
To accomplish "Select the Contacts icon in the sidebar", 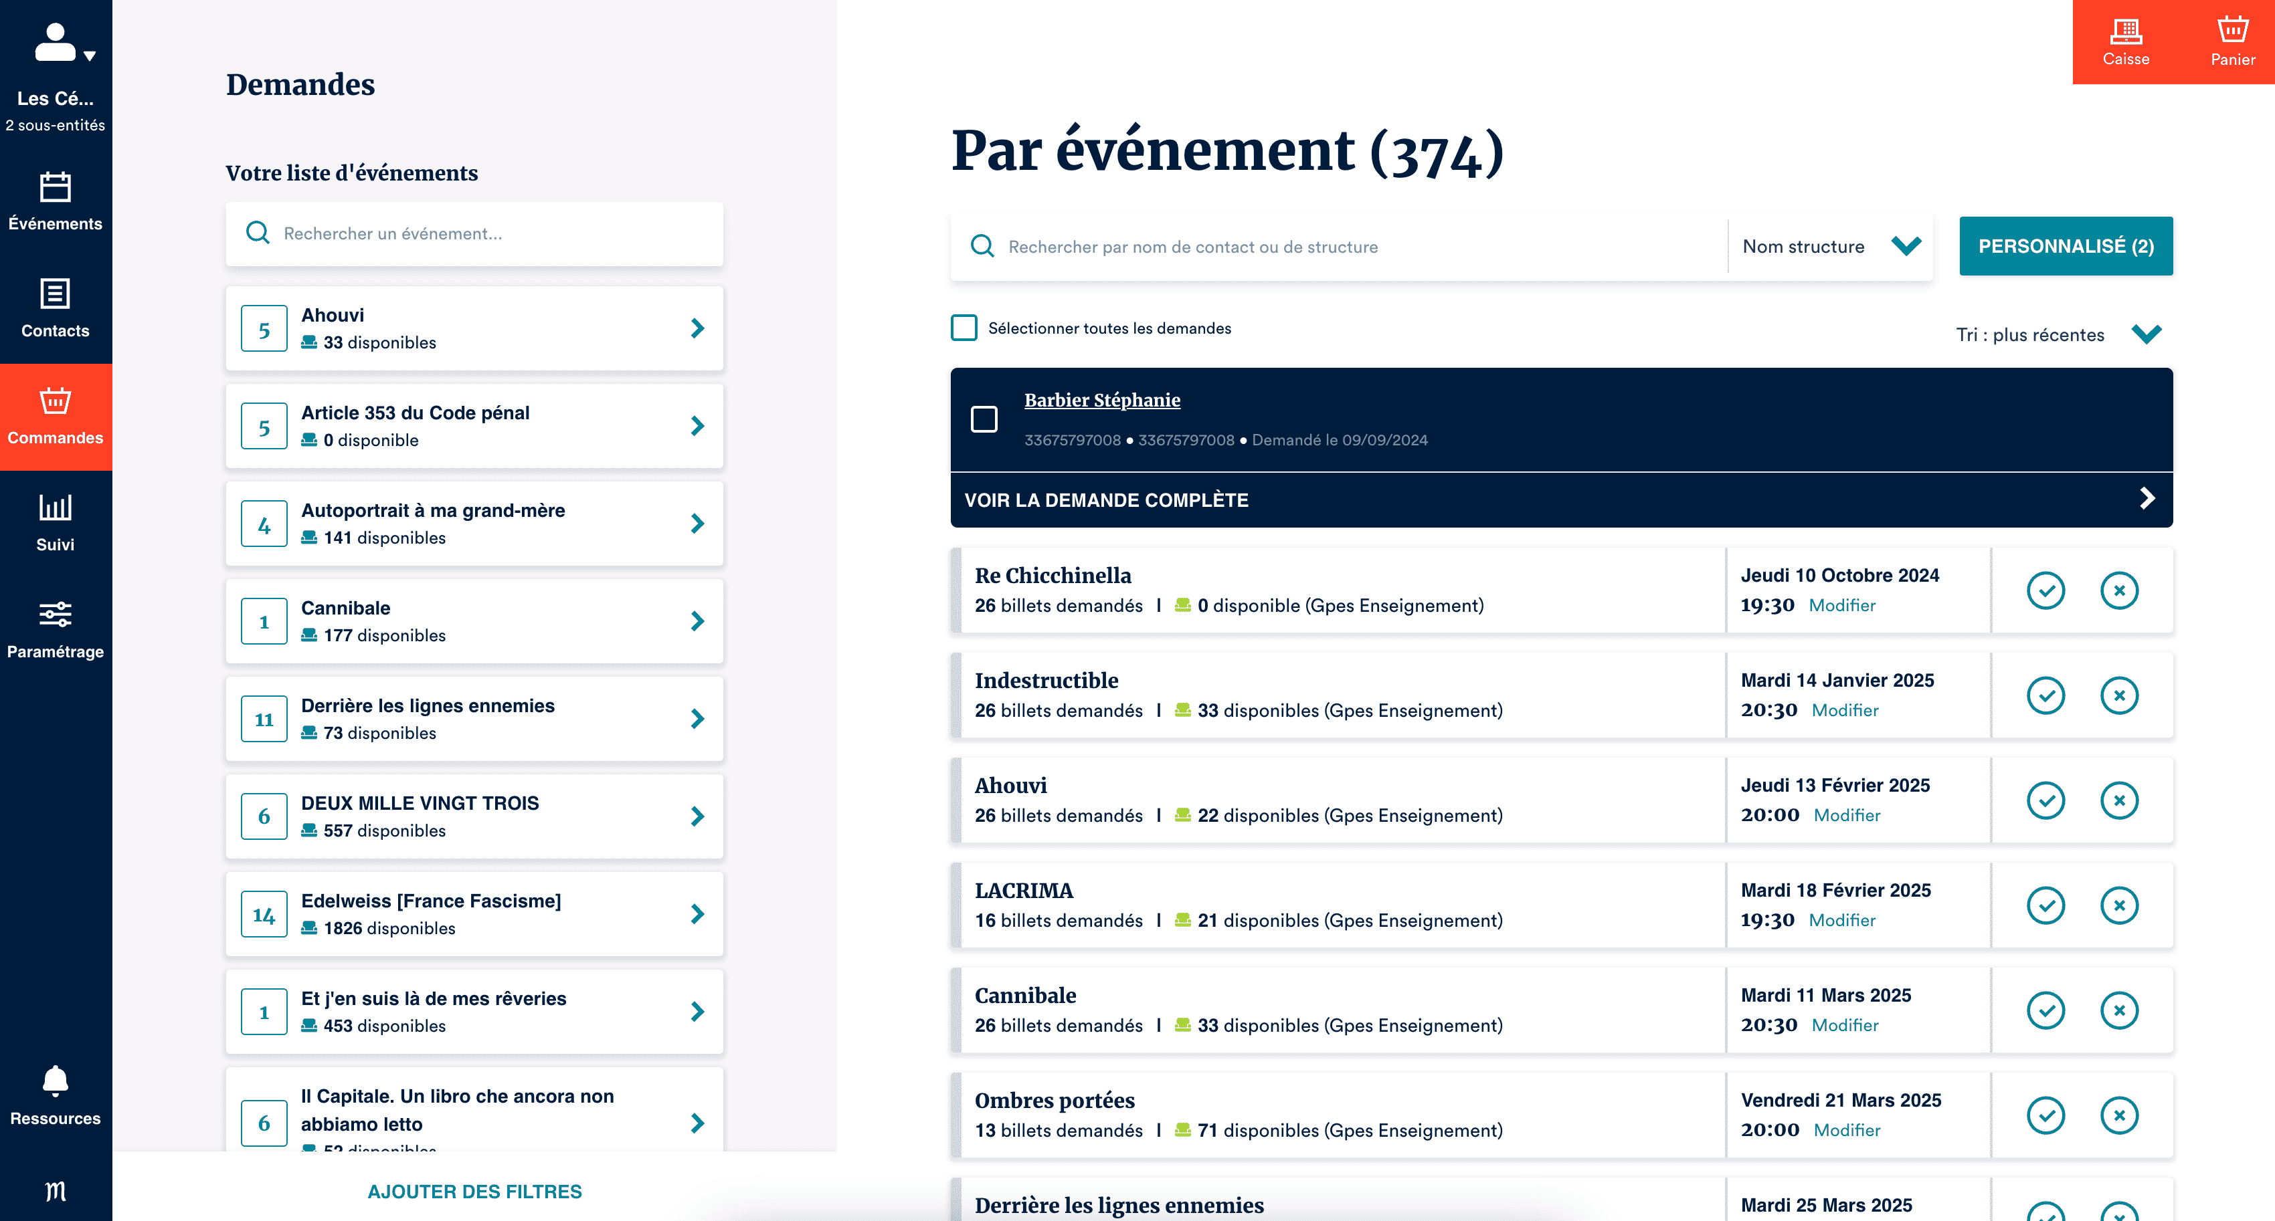I will (55, 308).
